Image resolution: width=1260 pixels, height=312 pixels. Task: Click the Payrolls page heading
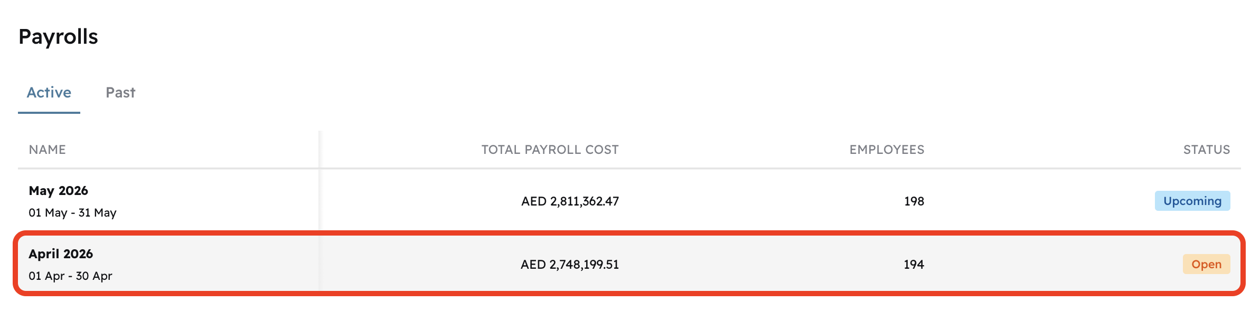coord(58,37)
